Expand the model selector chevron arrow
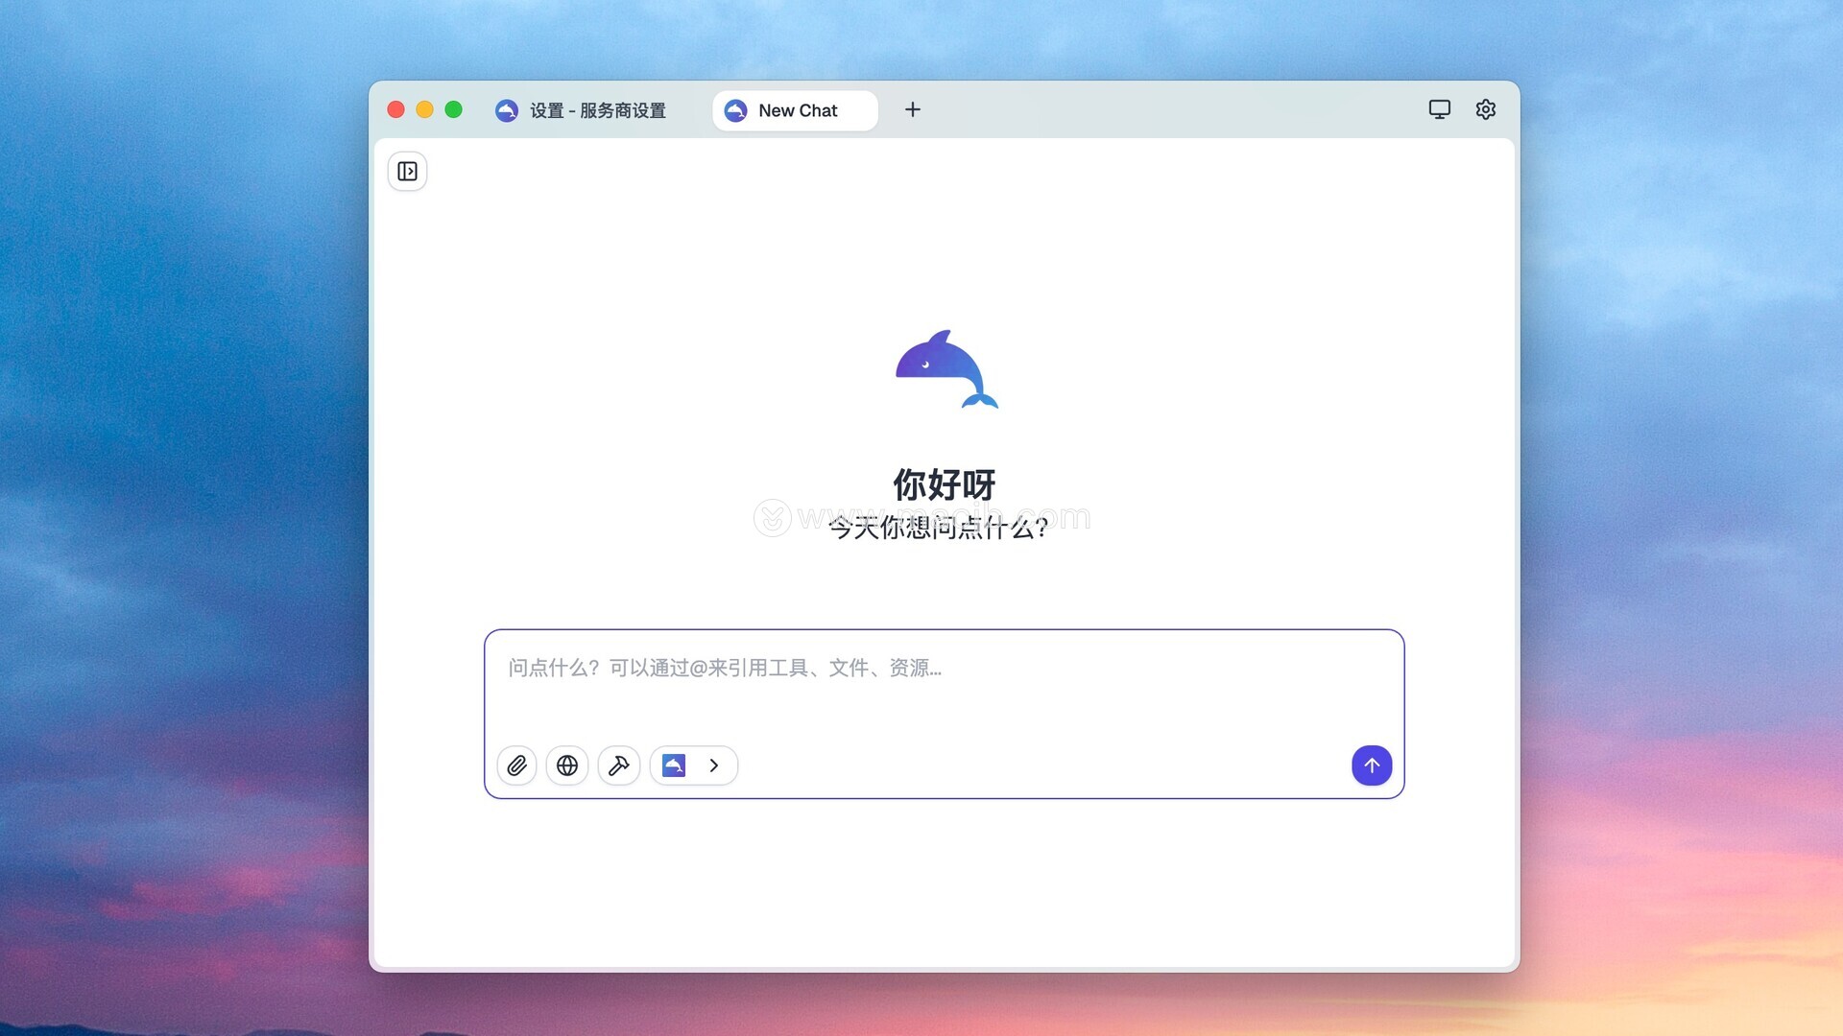This screenshot has width=1843, height=1036. pyautogui.click(x=714, y=765)
